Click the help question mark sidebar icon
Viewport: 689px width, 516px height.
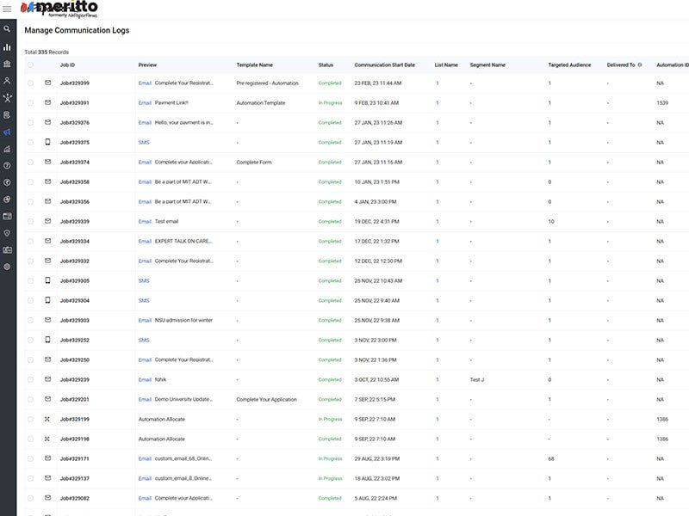[x=7, y=165]
